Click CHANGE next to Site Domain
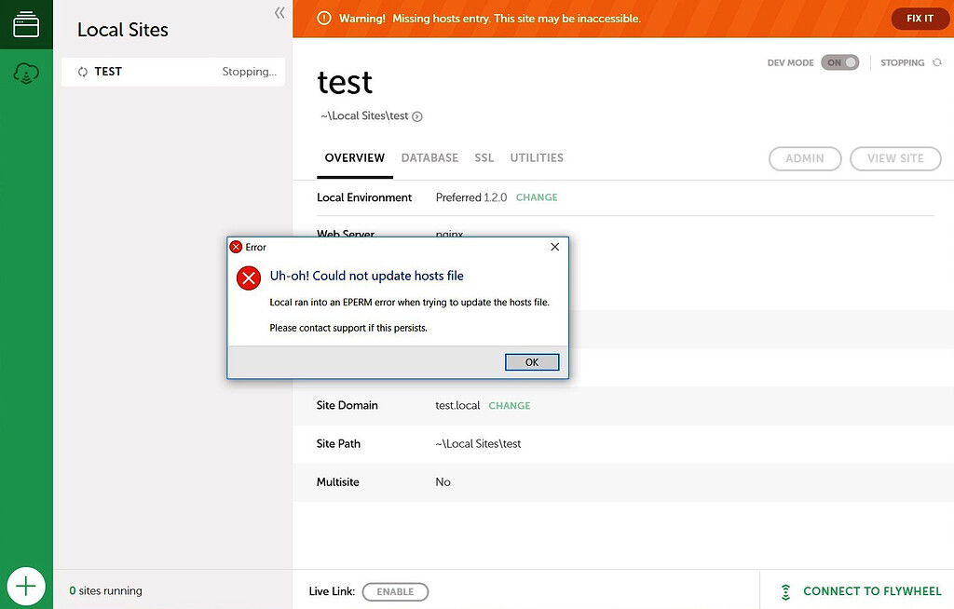The height and width of the screenshot is (609, 954). [509, 405]
